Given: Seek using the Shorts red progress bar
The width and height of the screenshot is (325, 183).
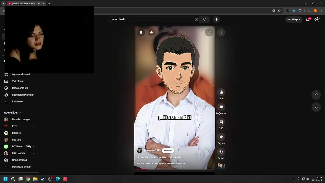Looking at the screenshot, I should pos(175,169).
